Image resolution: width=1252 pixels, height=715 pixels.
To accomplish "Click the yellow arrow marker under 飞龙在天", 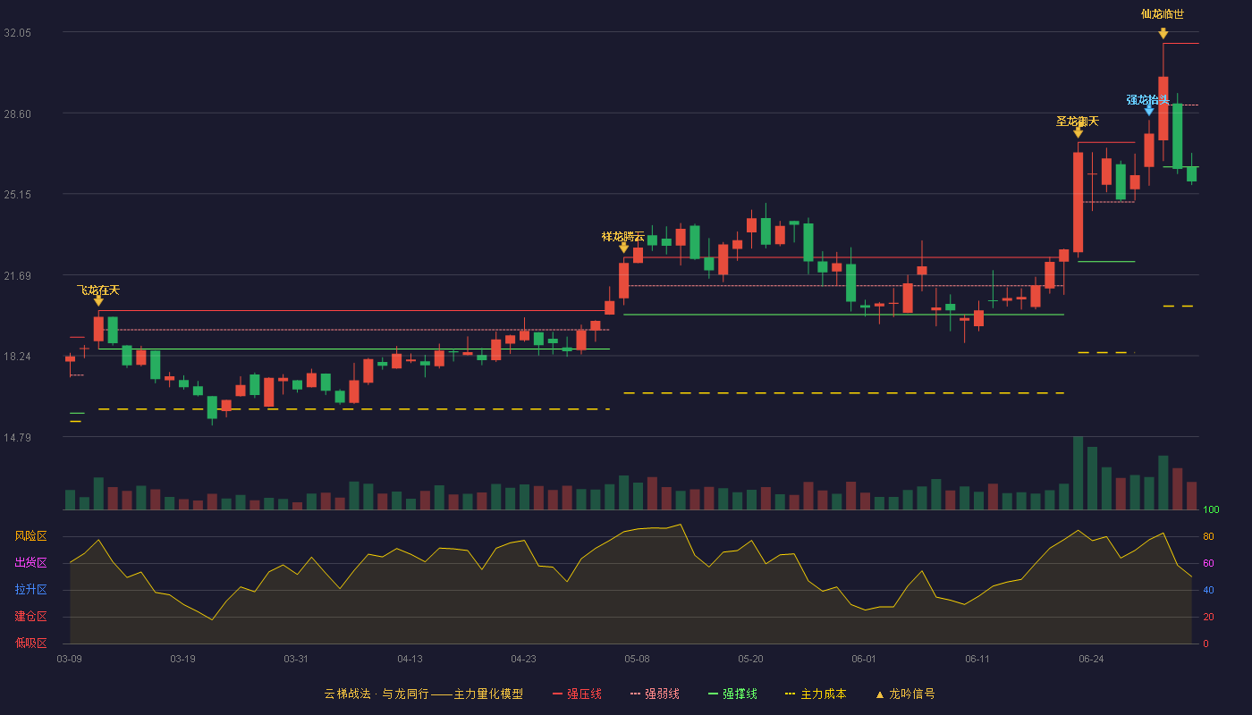I will click(x=98, y=301).
